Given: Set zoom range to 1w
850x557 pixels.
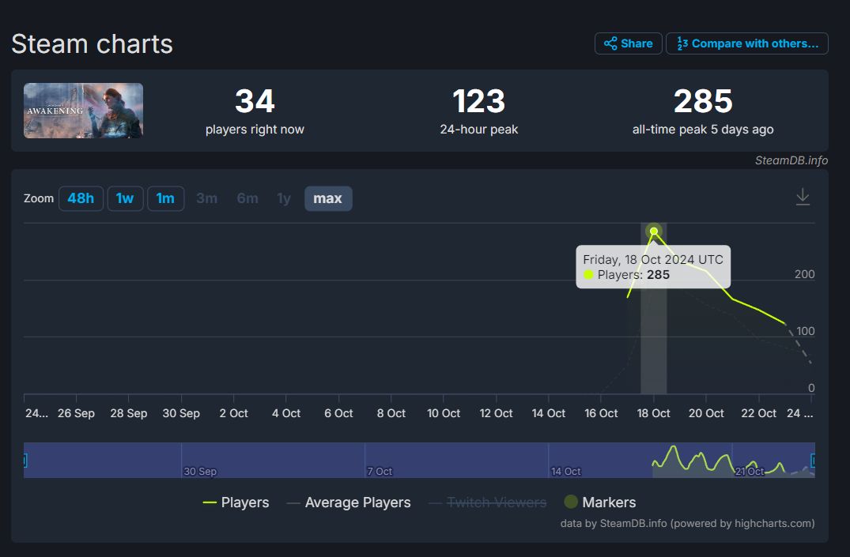Looking at the screenshot, I should point(125,198).
